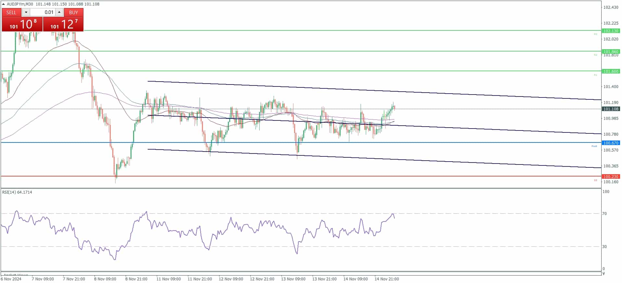Click the green 101.600 resistance price label
The height and width of the screenshot is (283, 622).
[x=611, y=71]
